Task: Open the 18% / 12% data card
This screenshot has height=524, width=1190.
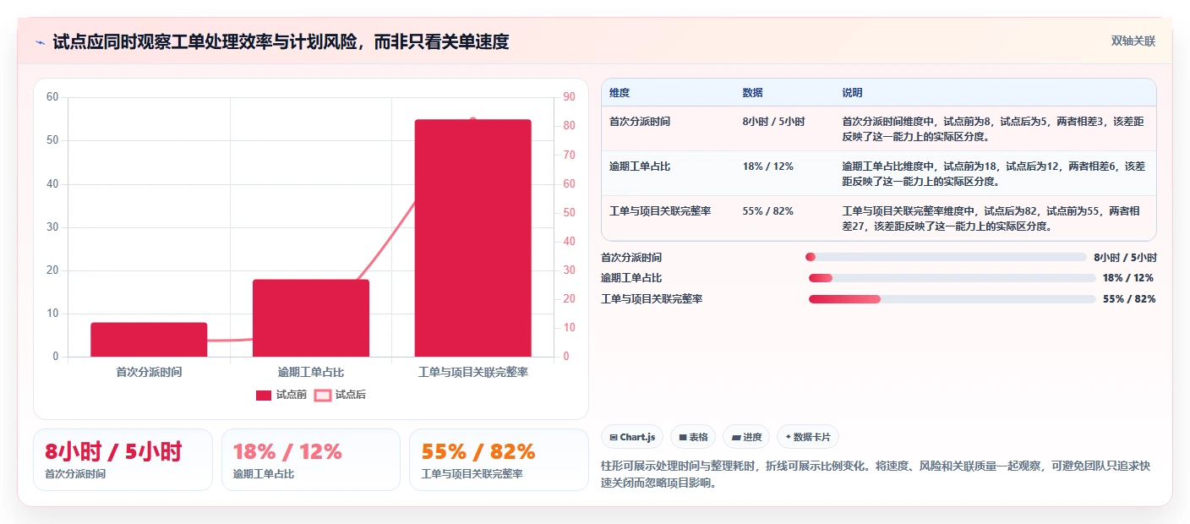Action: coord(311,460)
